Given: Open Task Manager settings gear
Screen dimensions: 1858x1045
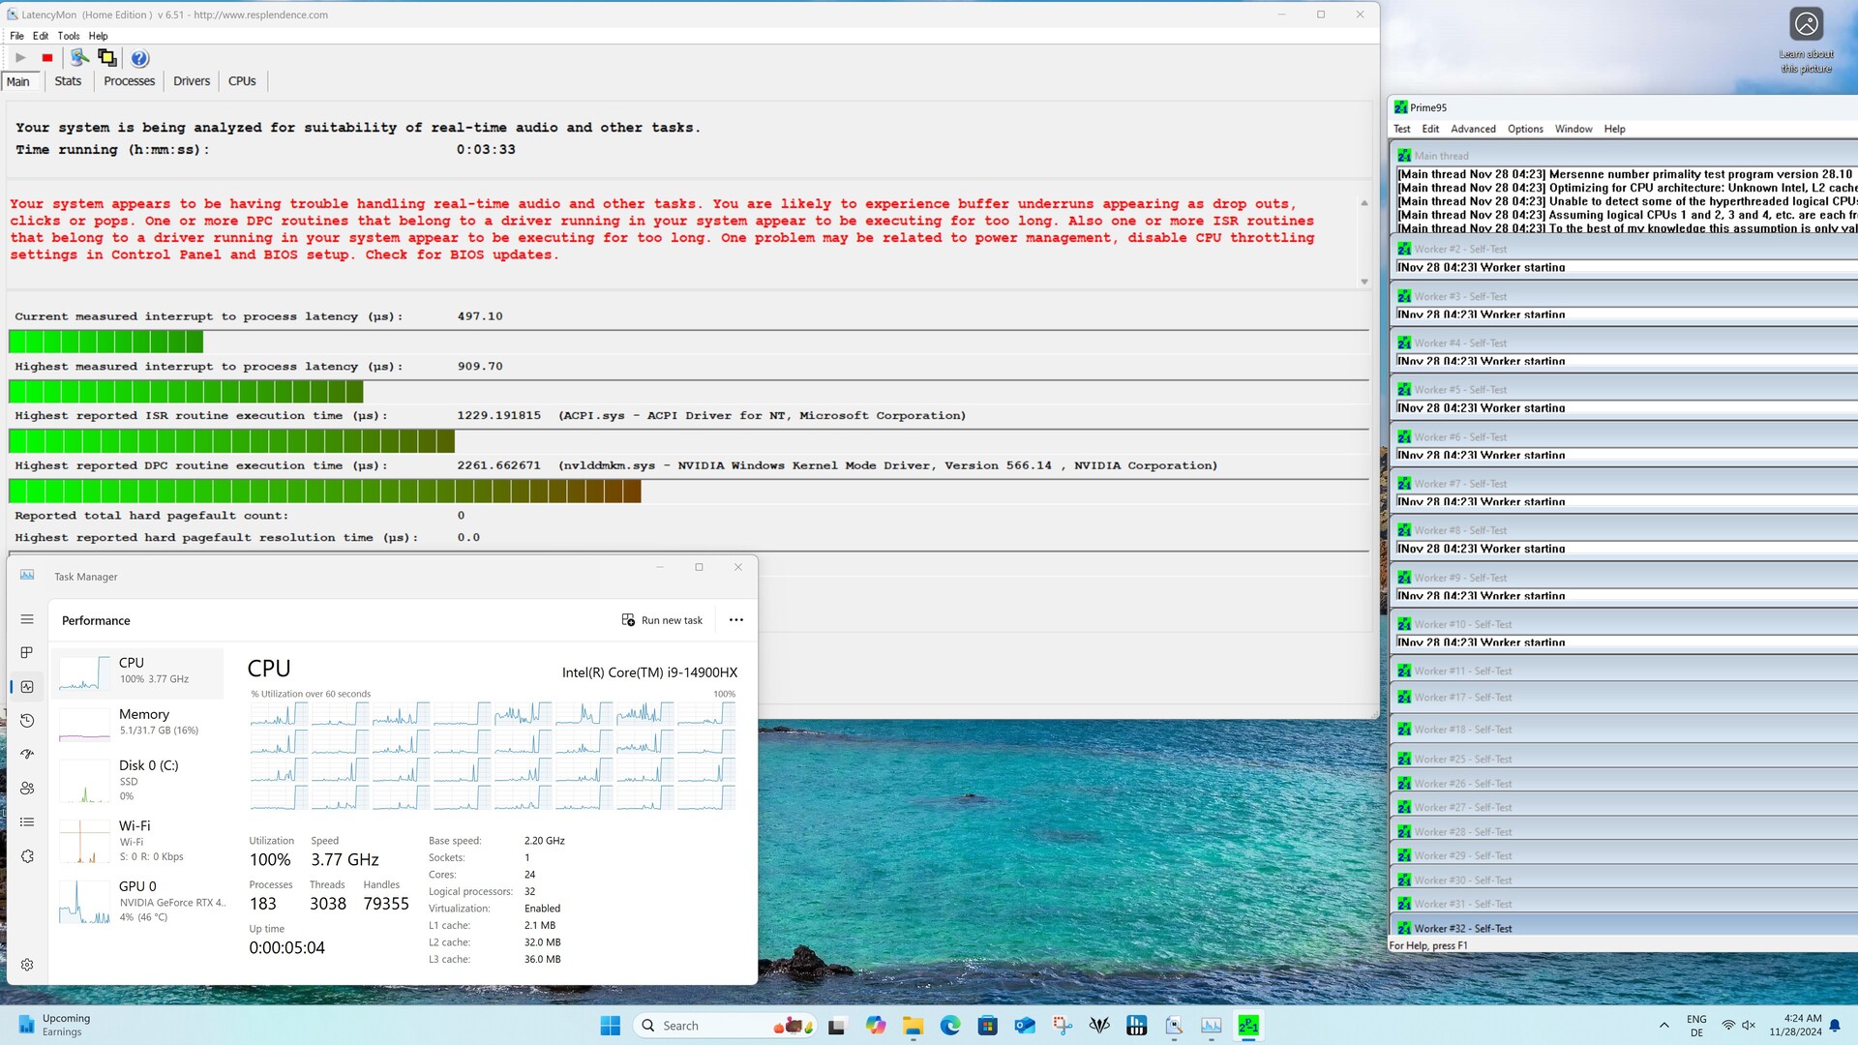Looking at the screenshot, I should point(27,965).
